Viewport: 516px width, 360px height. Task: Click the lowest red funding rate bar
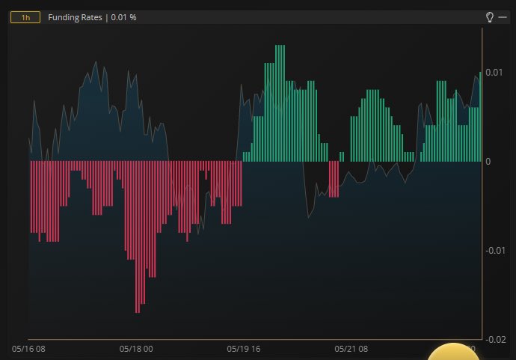(x=138, y=237)
